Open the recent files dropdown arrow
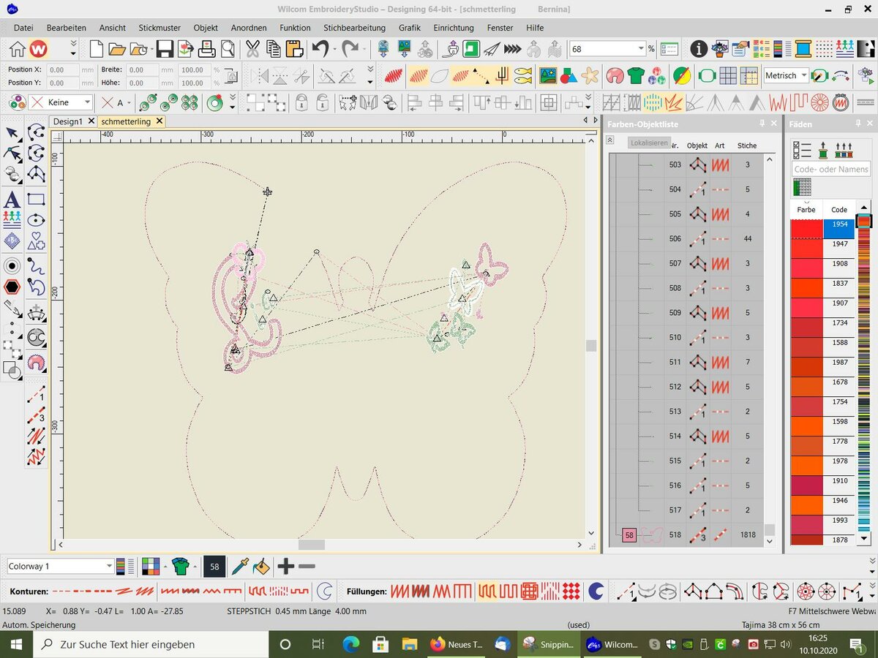This screenshot has width=878, height=658. pos(151,50)
